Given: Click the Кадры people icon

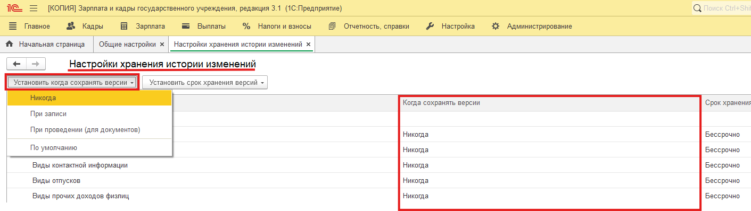Looking at the screenshot, I should tap(71, 26).
